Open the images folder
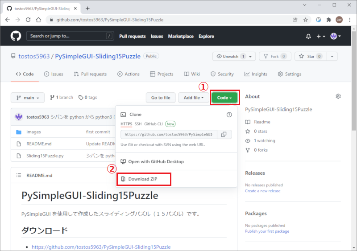 [x=34, y=132]
